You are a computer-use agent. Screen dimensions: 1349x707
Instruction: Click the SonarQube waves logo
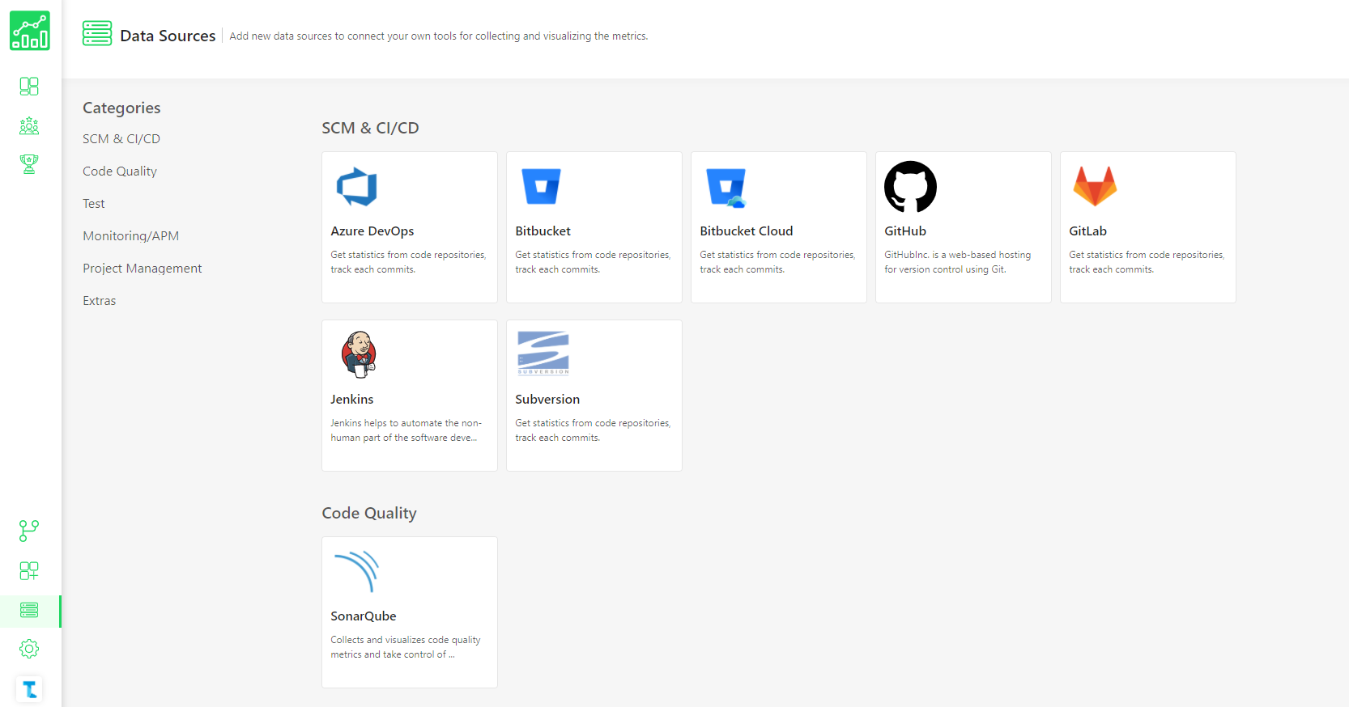click(357, 571)
